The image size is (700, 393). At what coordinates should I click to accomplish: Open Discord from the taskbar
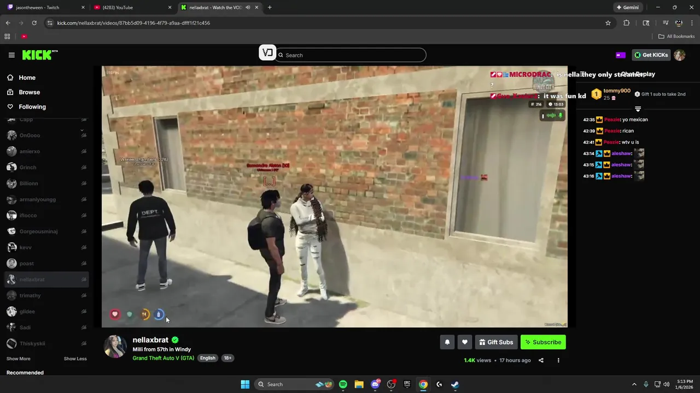(375, 384)
